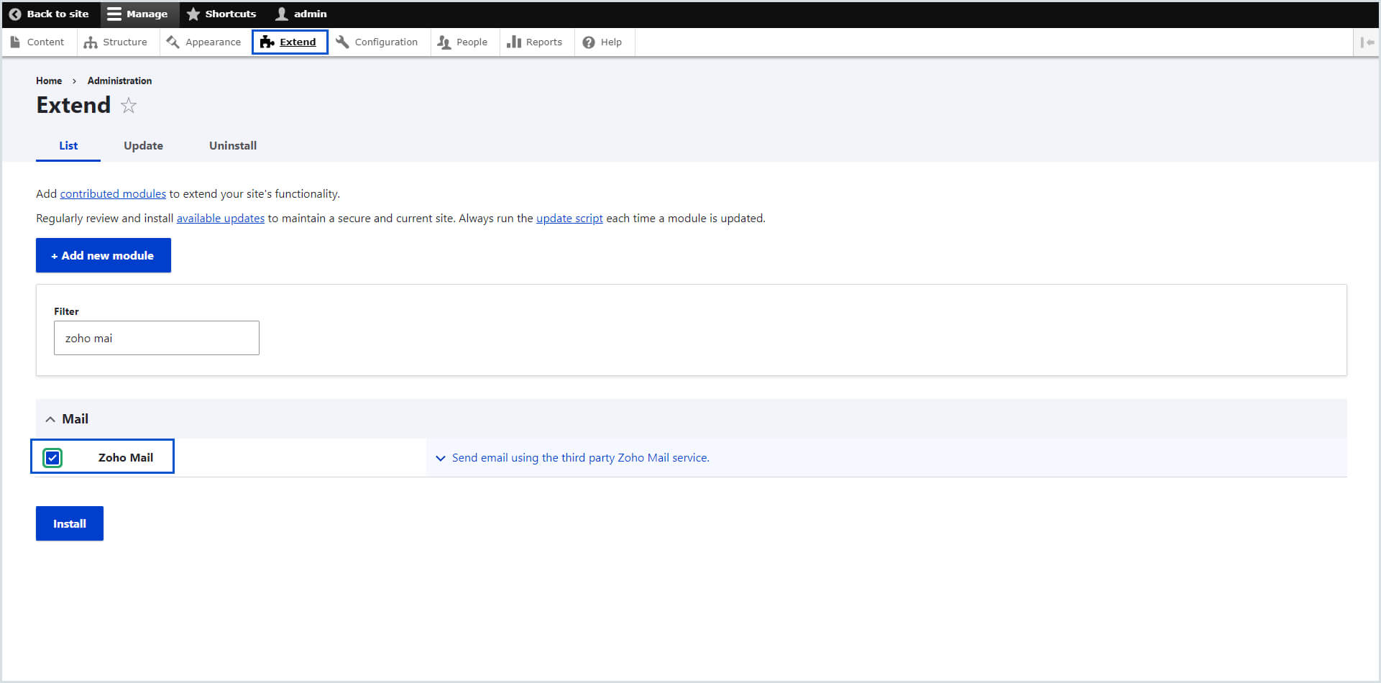Open the Reports section
Viewport: 1381px width, 683px height.
[x=535, y=42]
